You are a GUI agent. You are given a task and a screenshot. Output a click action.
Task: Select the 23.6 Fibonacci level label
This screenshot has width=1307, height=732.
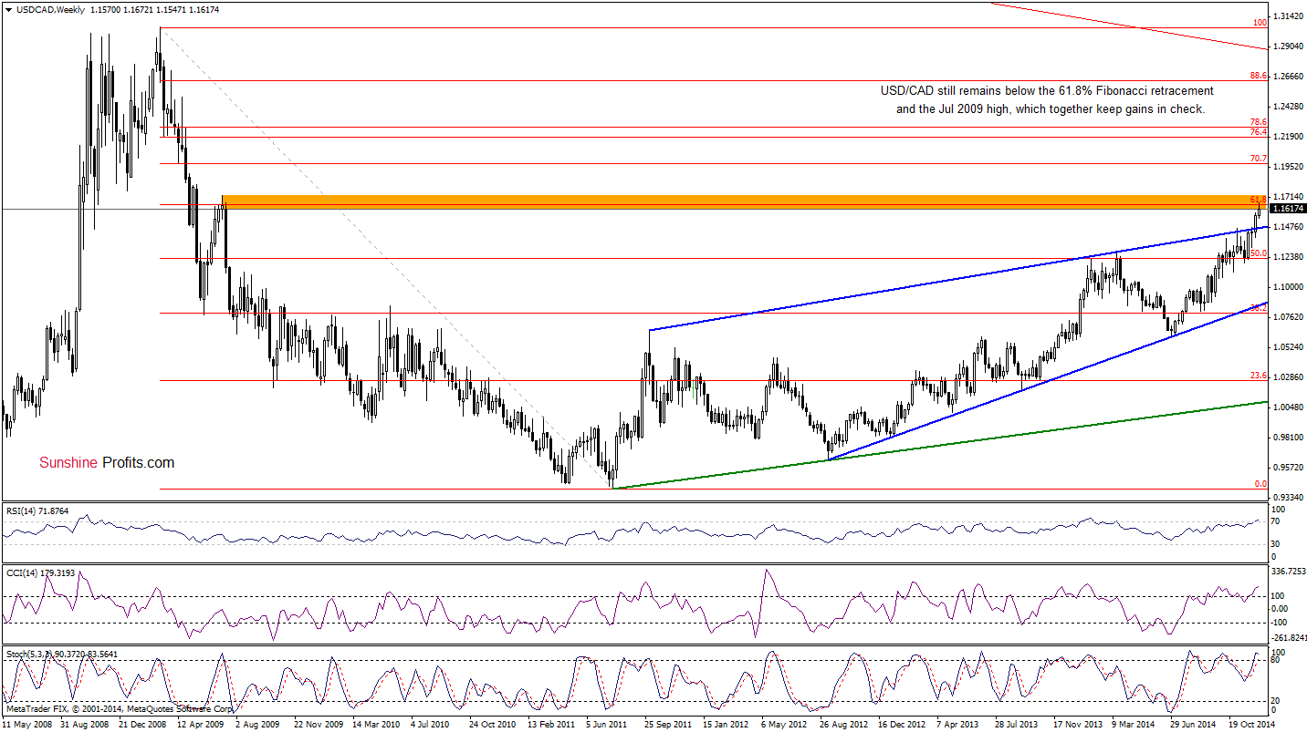(x=1259, y=376)
